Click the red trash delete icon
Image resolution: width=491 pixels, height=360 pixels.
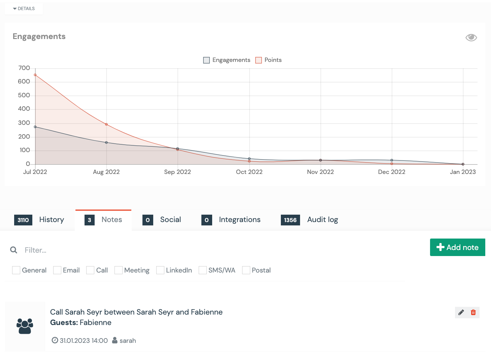point(473,312)
